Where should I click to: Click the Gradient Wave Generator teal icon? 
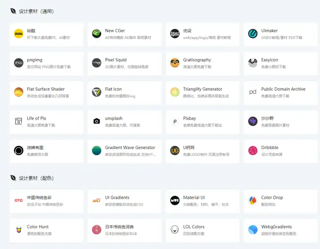pyautogui.click(x=96, y=151)
